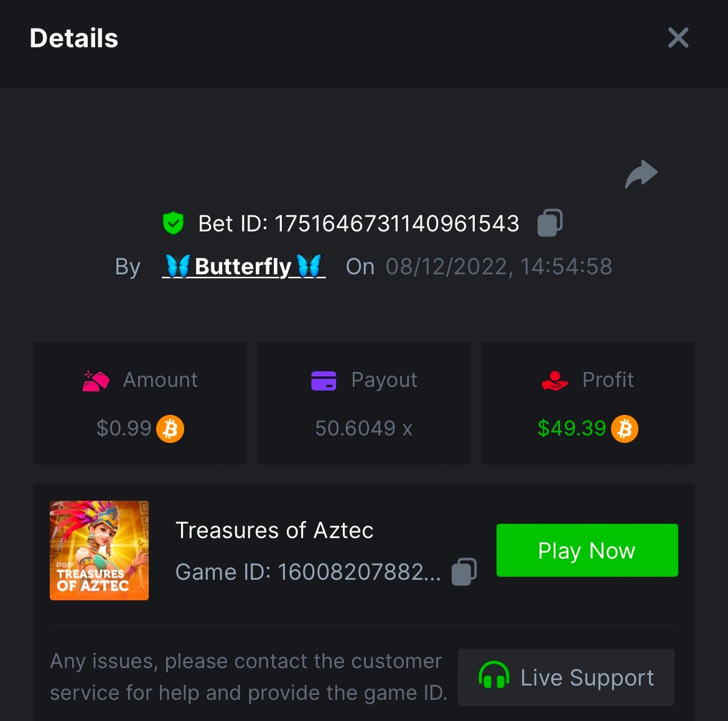Click the Bitcoin icon next to profit
Screen dimensions: 728x721
pos(625,429)
